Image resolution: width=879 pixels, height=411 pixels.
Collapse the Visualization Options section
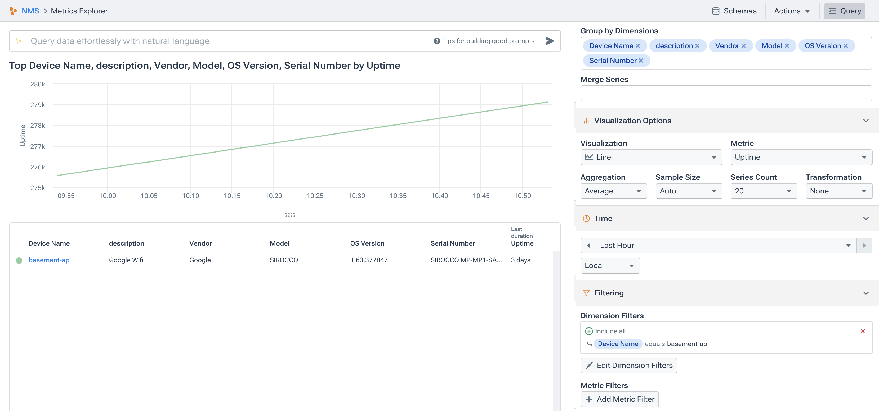[x=865, y=121]
